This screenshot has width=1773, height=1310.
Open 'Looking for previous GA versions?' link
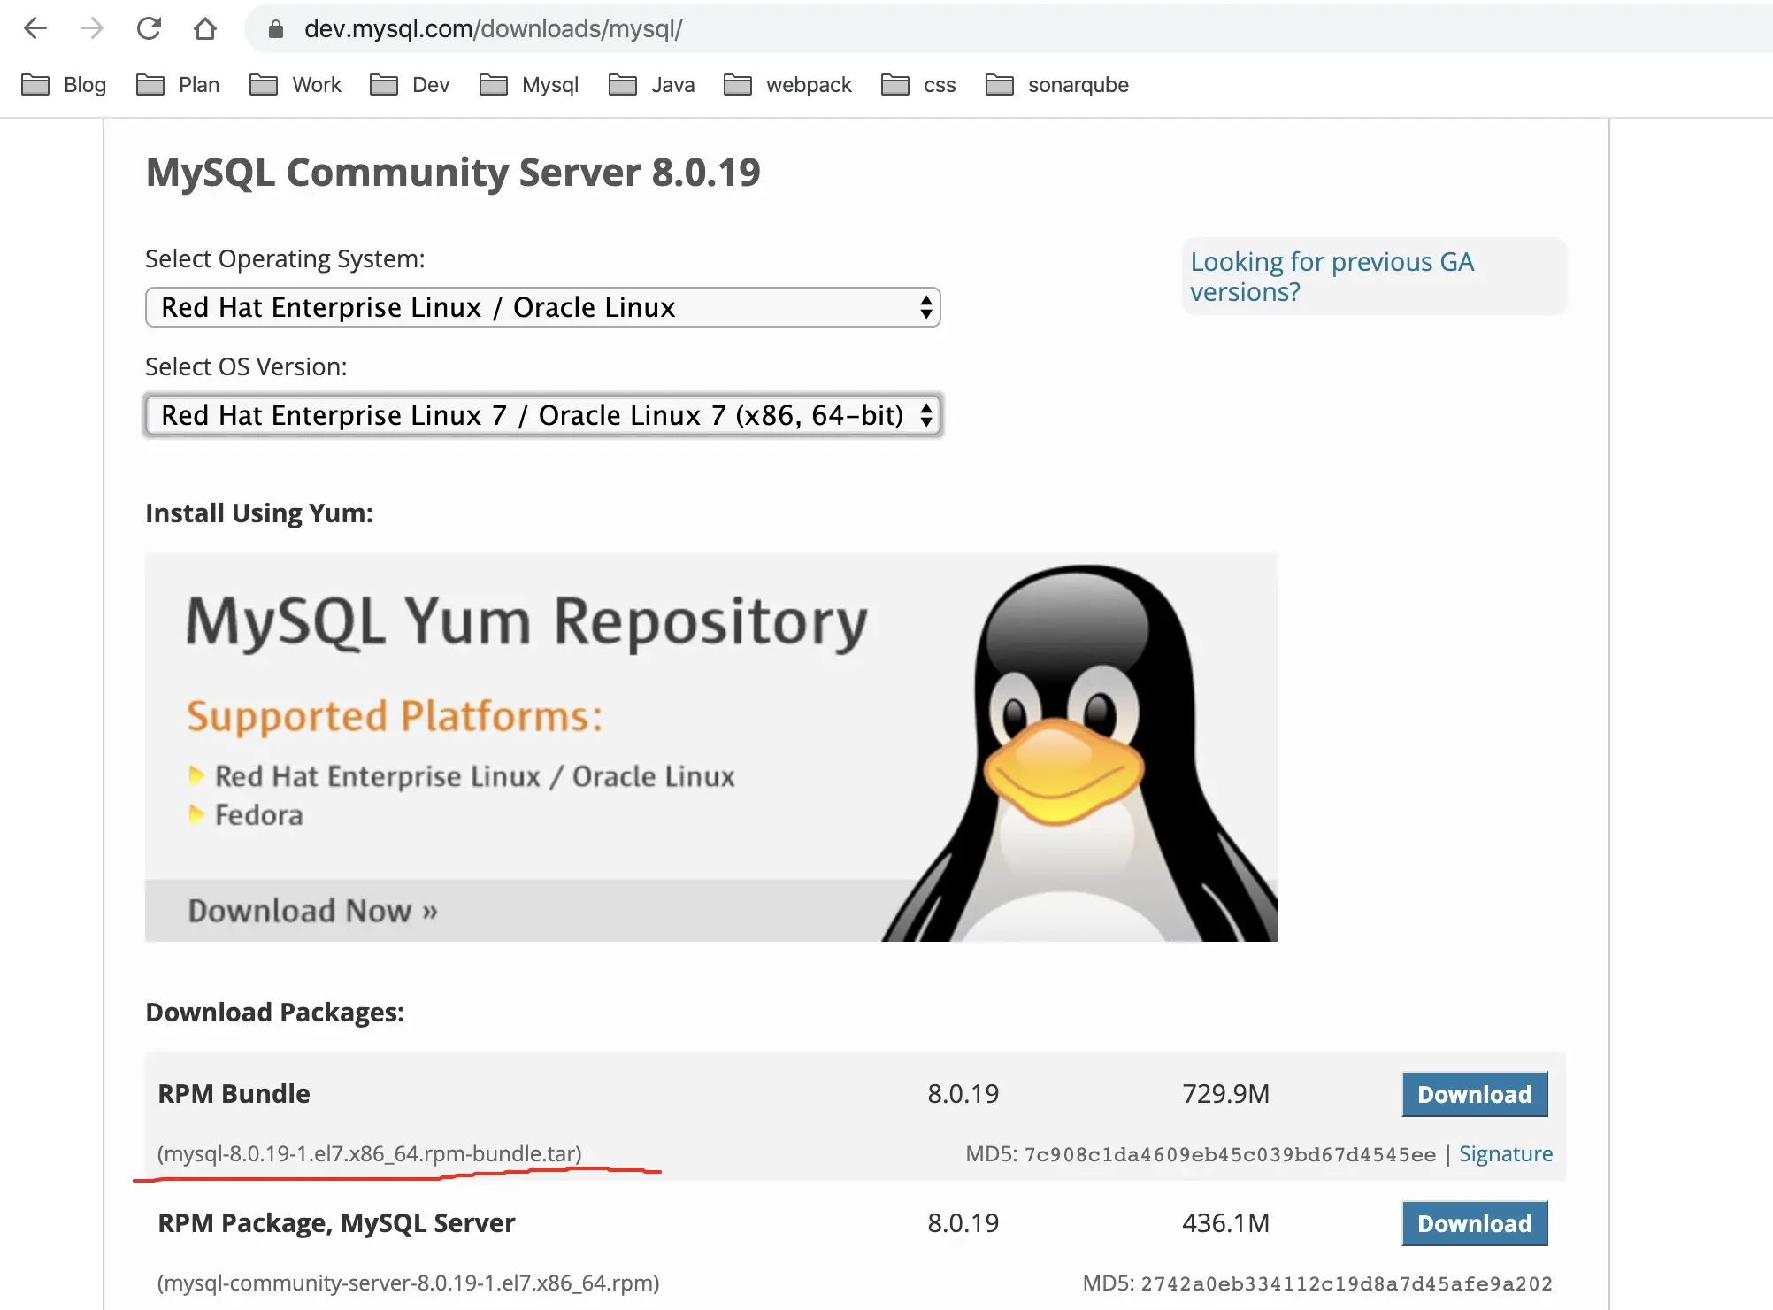1332,276
